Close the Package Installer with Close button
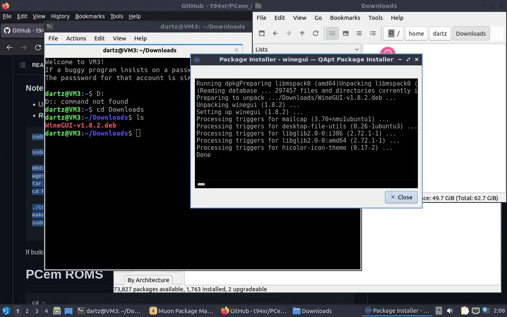 (x=401, y=197)
